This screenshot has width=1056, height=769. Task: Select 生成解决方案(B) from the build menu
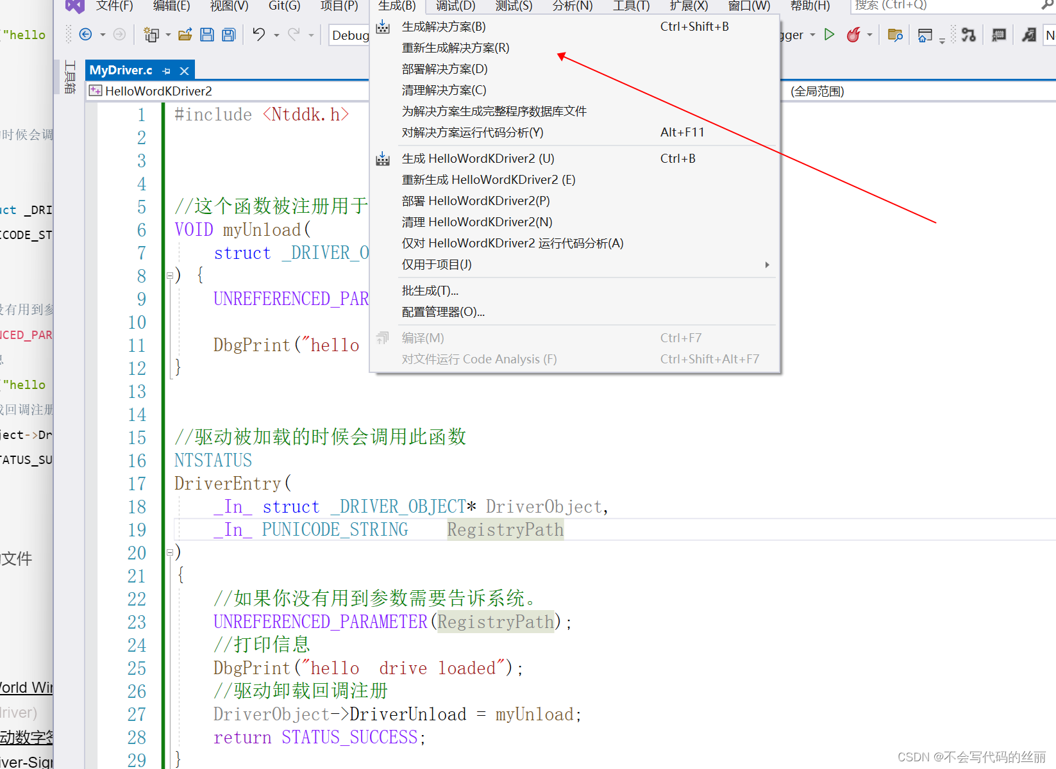click(x=575, y=27)
